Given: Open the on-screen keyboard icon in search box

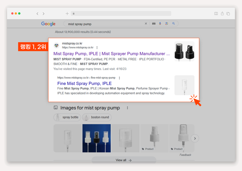Looking at the screenshot, I should (x=154, y=24).
